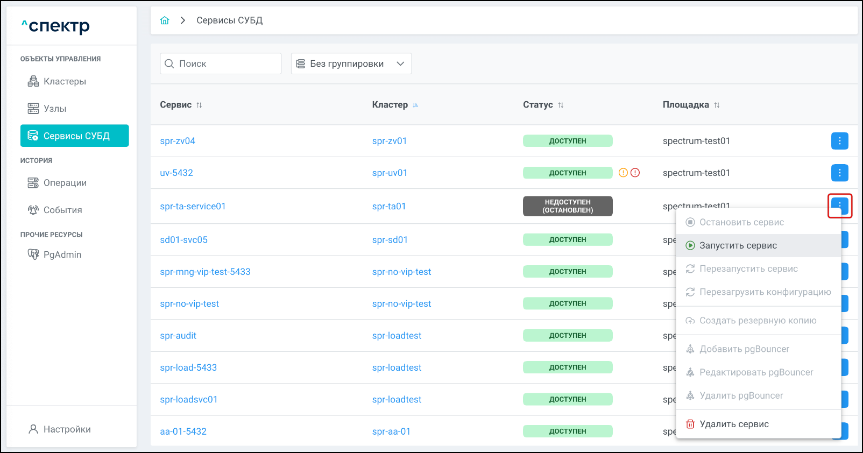This screenshot has height=453, width=863.
Task: Open Кластеры in the sidebar
Action: coord(65,81)
